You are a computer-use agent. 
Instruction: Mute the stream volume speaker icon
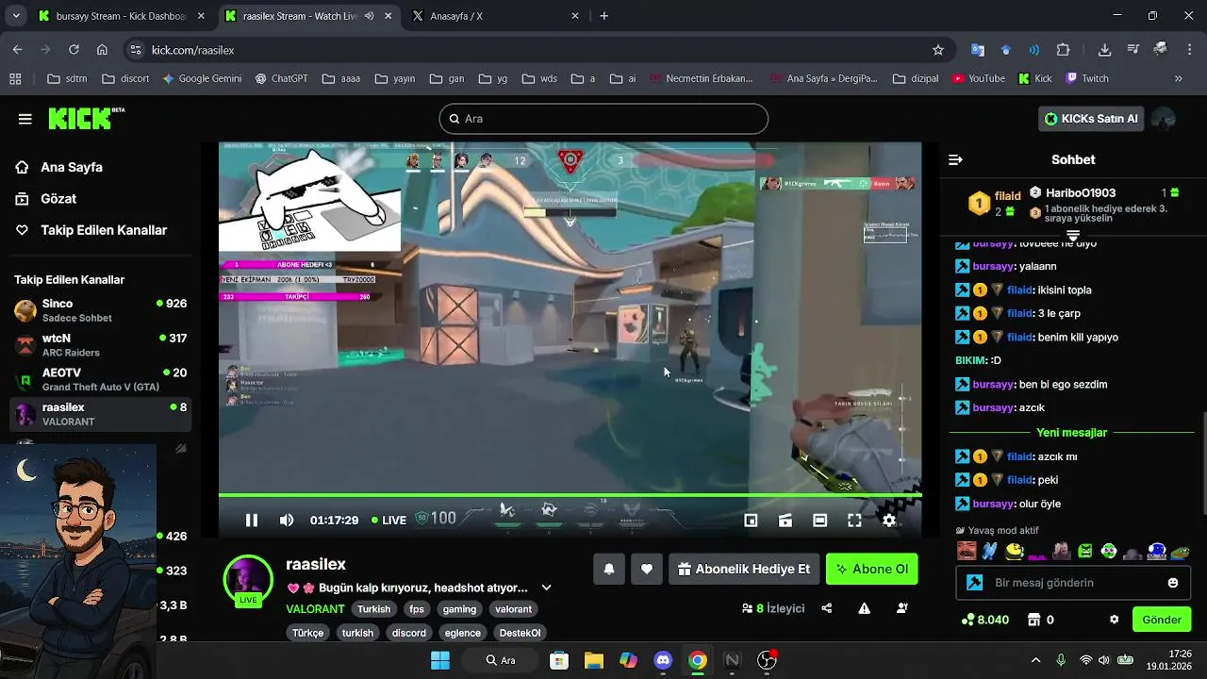tap(287, 520)
